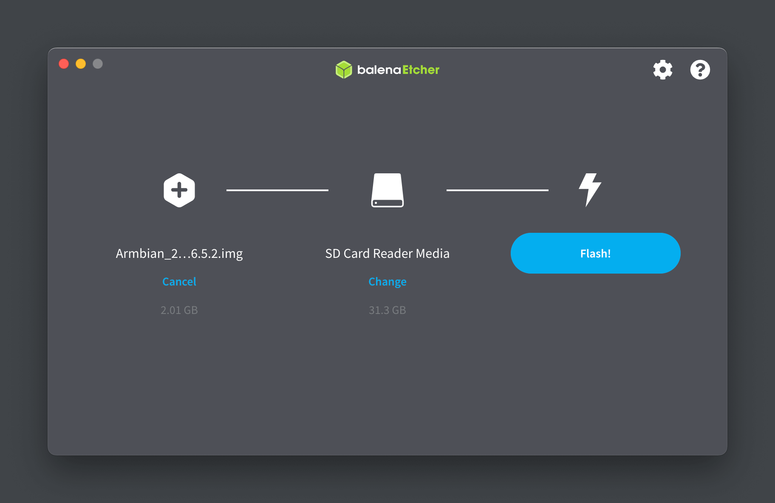Click the line connecting drive and flash steps
This screenshot has height=503, width=775.
click(497, 190)
